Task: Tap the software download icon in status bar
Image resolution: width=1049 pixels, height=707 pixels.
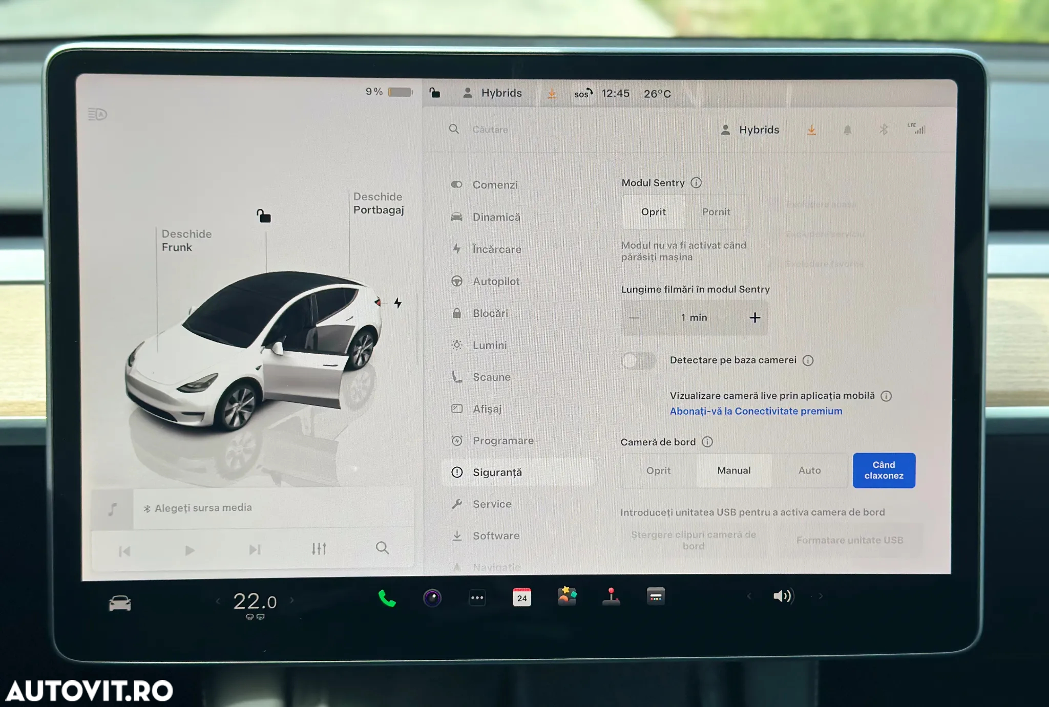Action: [x=552, y=94]
